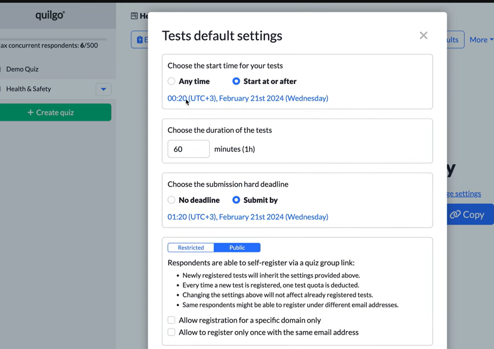The image size is (494, 349).
Task: Click the quilgo logo in the sidebar
Action: [x=50, y=15]
